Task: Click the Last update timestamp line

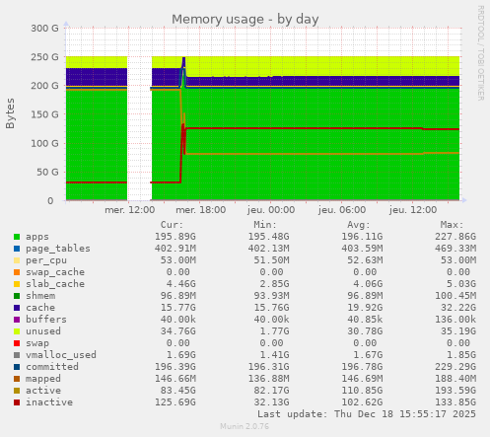Action: pyautogui.click(x=367, y=414)
